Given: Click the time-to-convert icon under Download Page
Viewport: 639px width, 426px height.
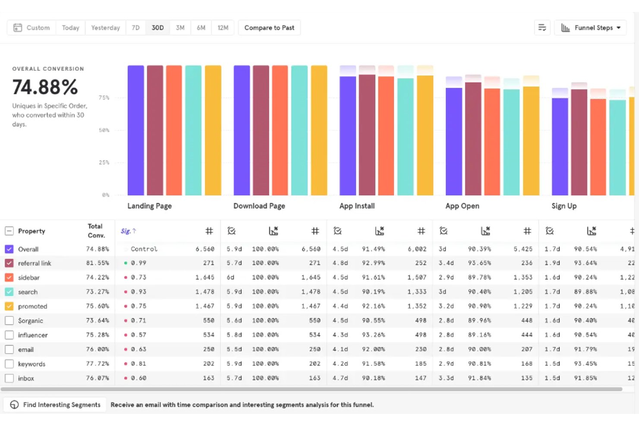Looking at the screenshot, I should coord(231,231).
